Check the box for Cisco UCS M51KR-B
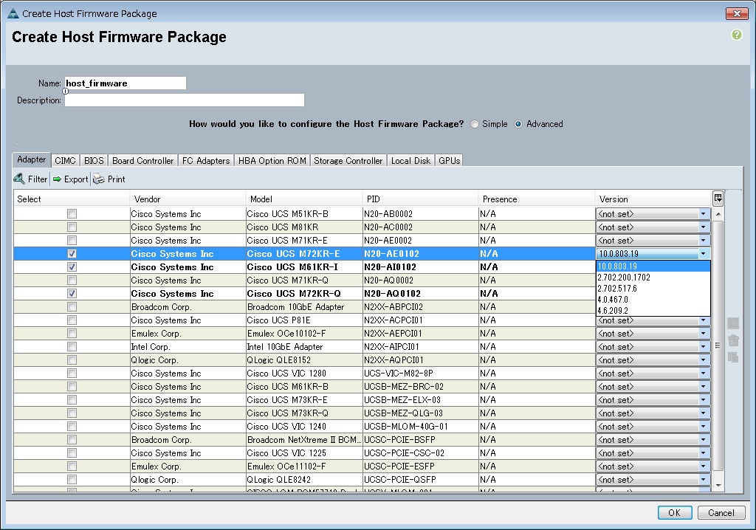Screen dimensions: 756x530 [72, 213]
